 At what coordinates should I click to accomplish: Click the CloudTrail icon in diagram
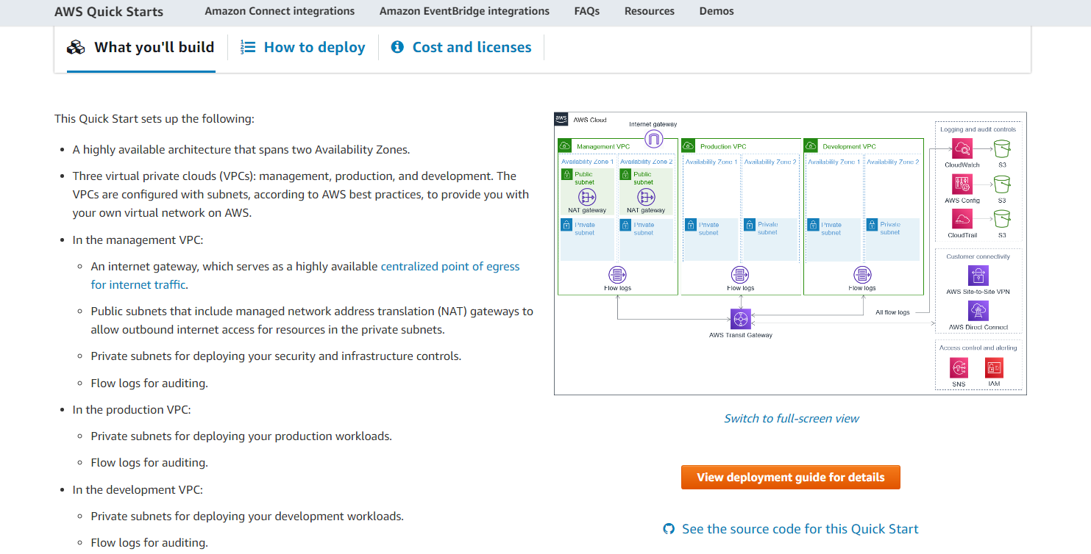962,219
